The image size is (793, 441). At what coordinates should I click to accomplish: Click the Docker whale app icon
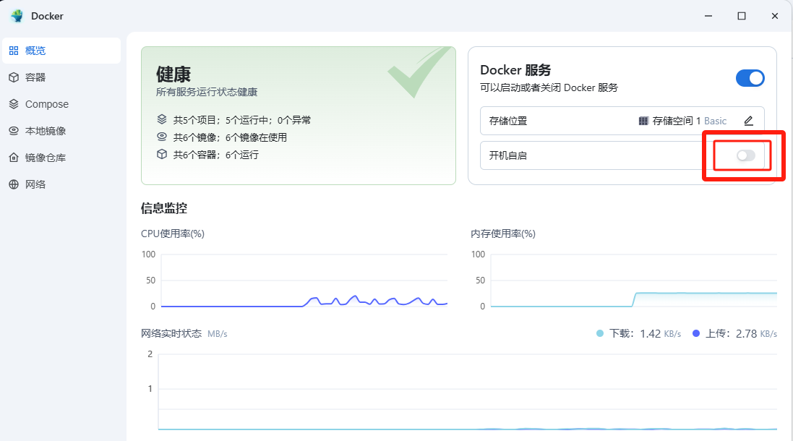(x=17, y=16)
